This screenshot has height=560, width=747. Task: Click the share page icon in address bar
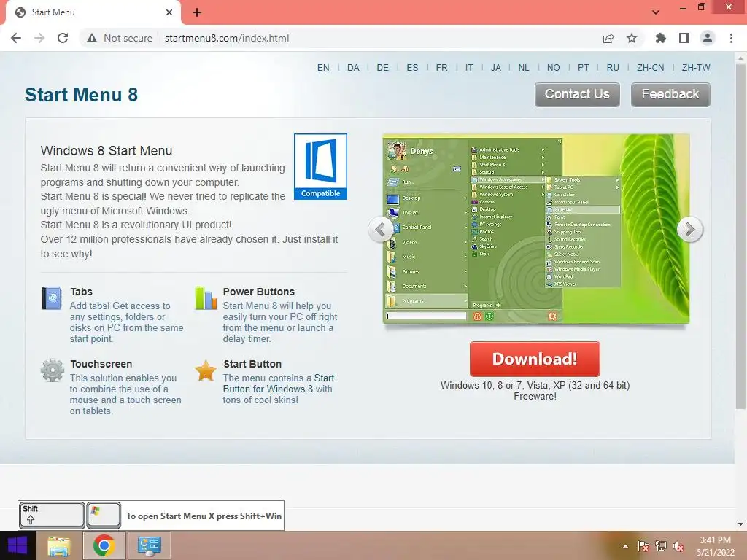coord(608,38)
